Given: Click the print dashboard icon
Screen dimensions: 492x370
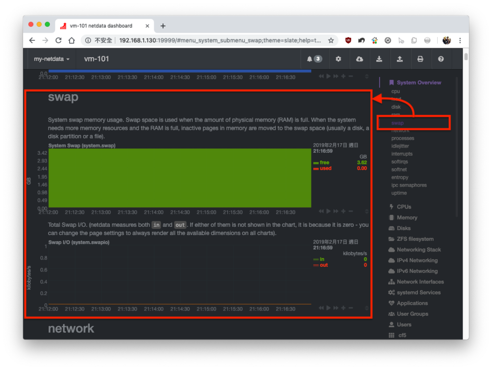Looking at the screenshot, I should tap(420, 59).
